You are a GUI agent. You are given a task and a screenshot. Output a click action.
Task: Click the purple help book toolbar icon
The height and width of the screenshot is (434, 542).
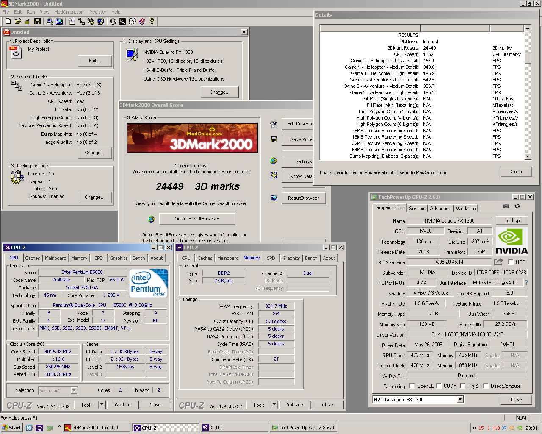[x=142, y=21]
